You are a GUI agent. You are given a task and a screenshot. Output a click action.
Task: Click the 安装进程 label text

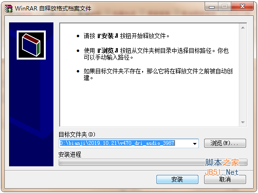tap(70, 154)
